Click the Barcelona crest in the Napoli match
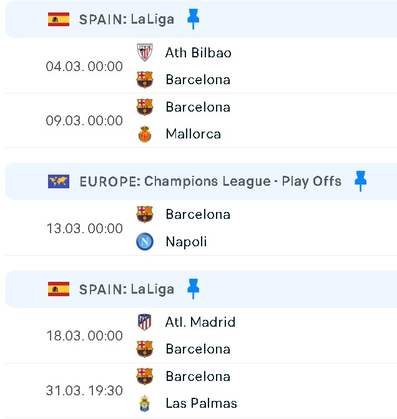 point(145,214)
